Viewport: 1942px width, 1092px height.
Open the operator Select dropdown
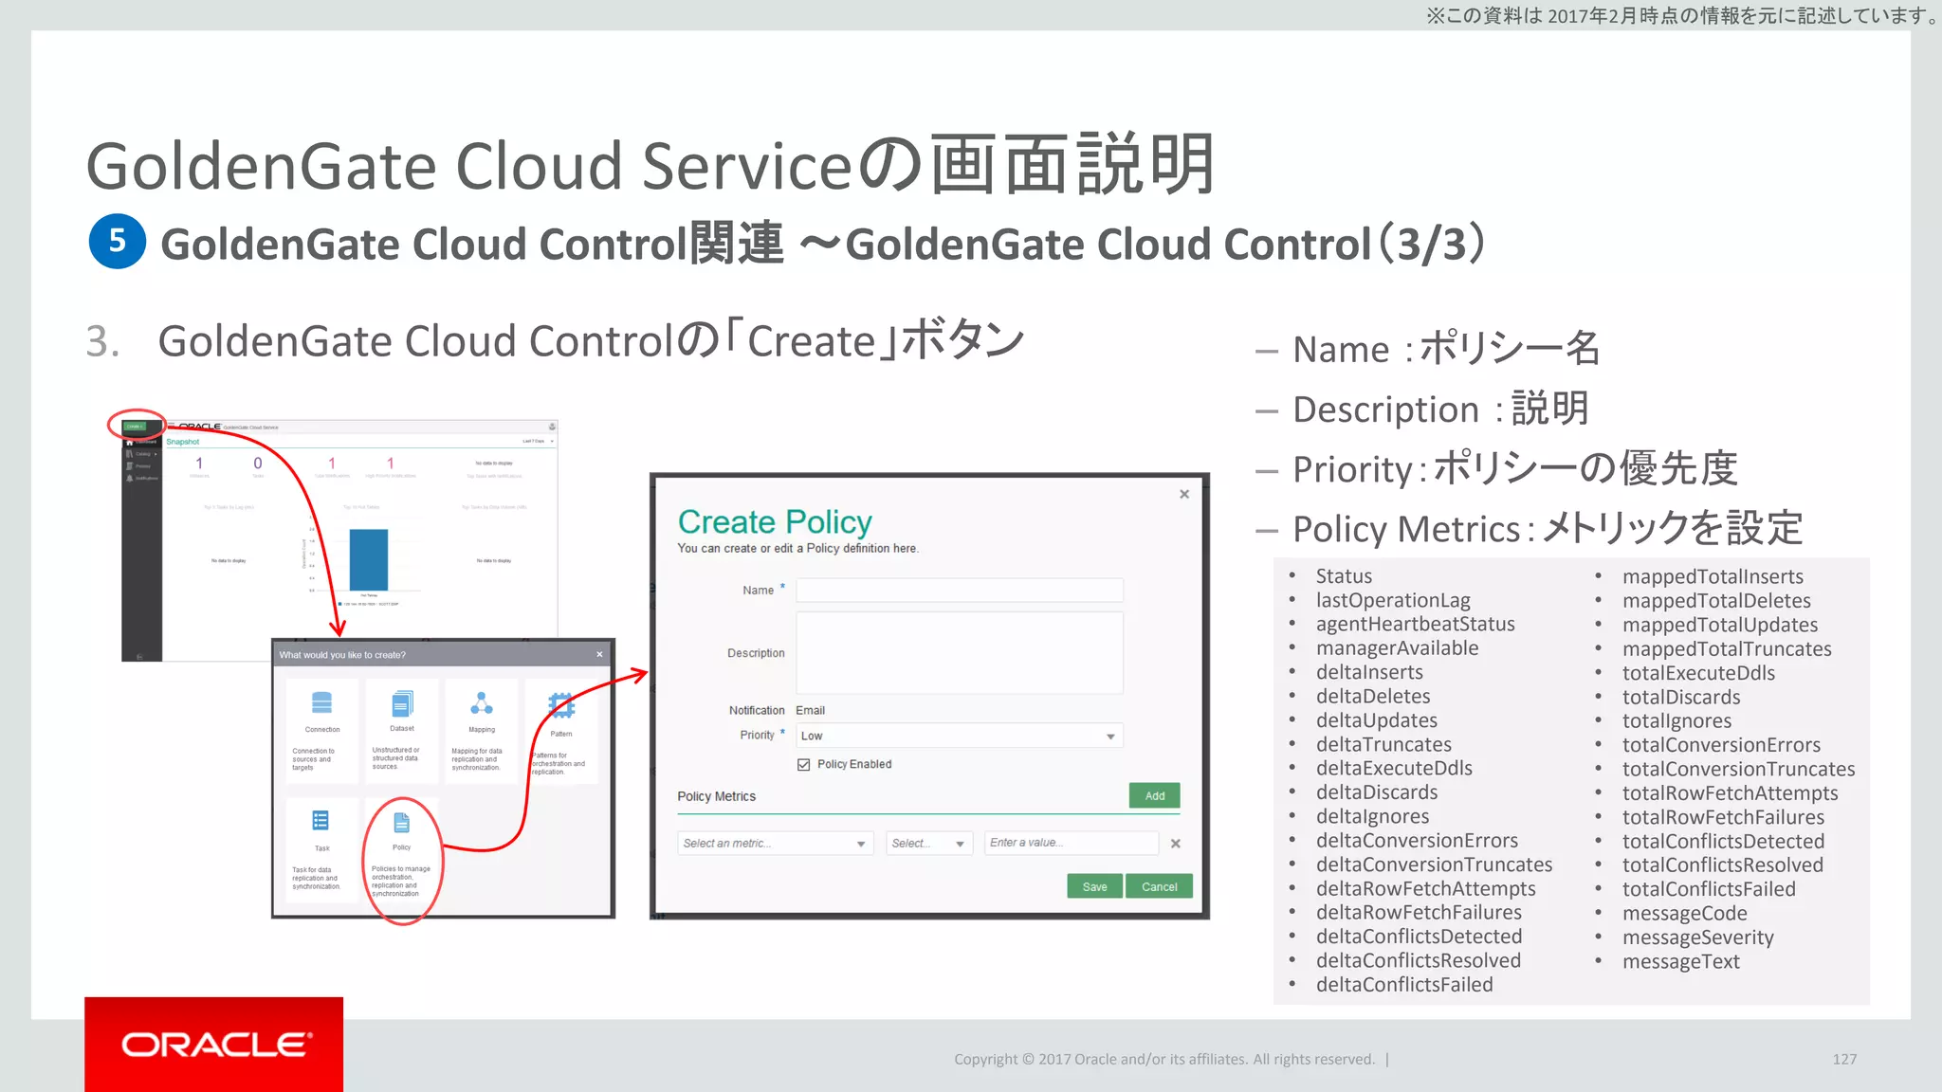(x=928, y=844)
